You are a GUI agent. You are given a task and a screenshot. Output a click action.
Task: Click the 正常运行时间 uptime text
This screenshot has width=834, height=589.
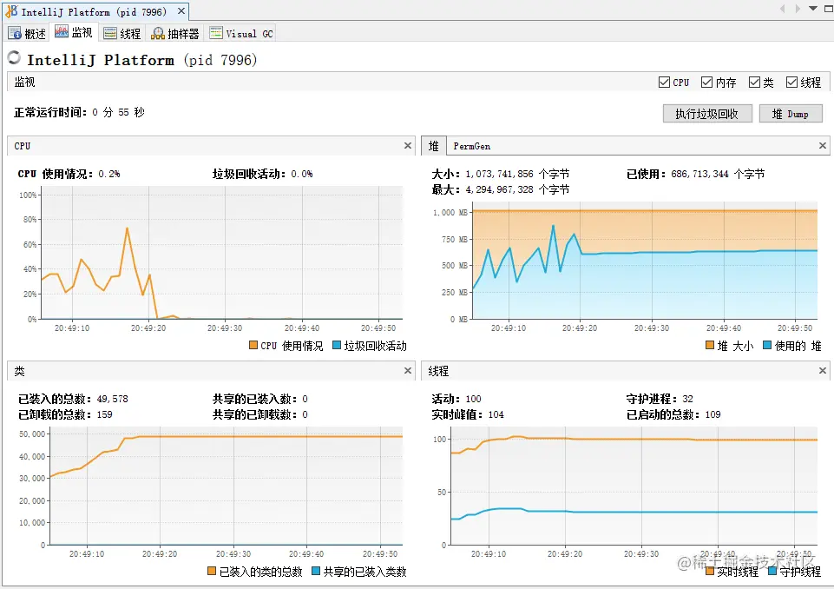point(79,112)
